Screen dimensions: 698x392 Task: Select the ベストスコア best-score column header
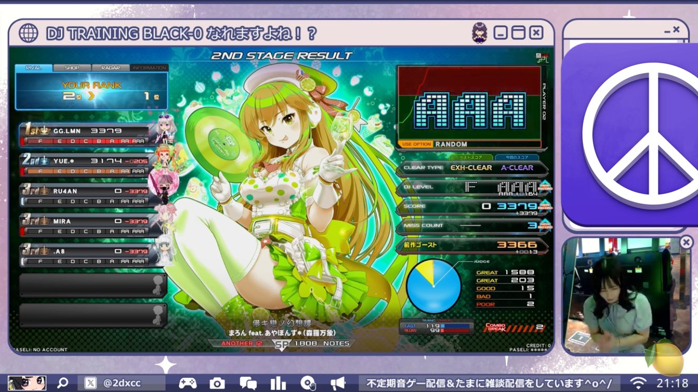pos(471,157)
